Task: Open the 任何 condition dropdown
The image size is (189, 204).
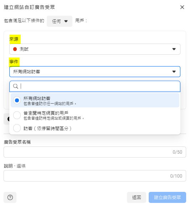Action: coord(60,21)
